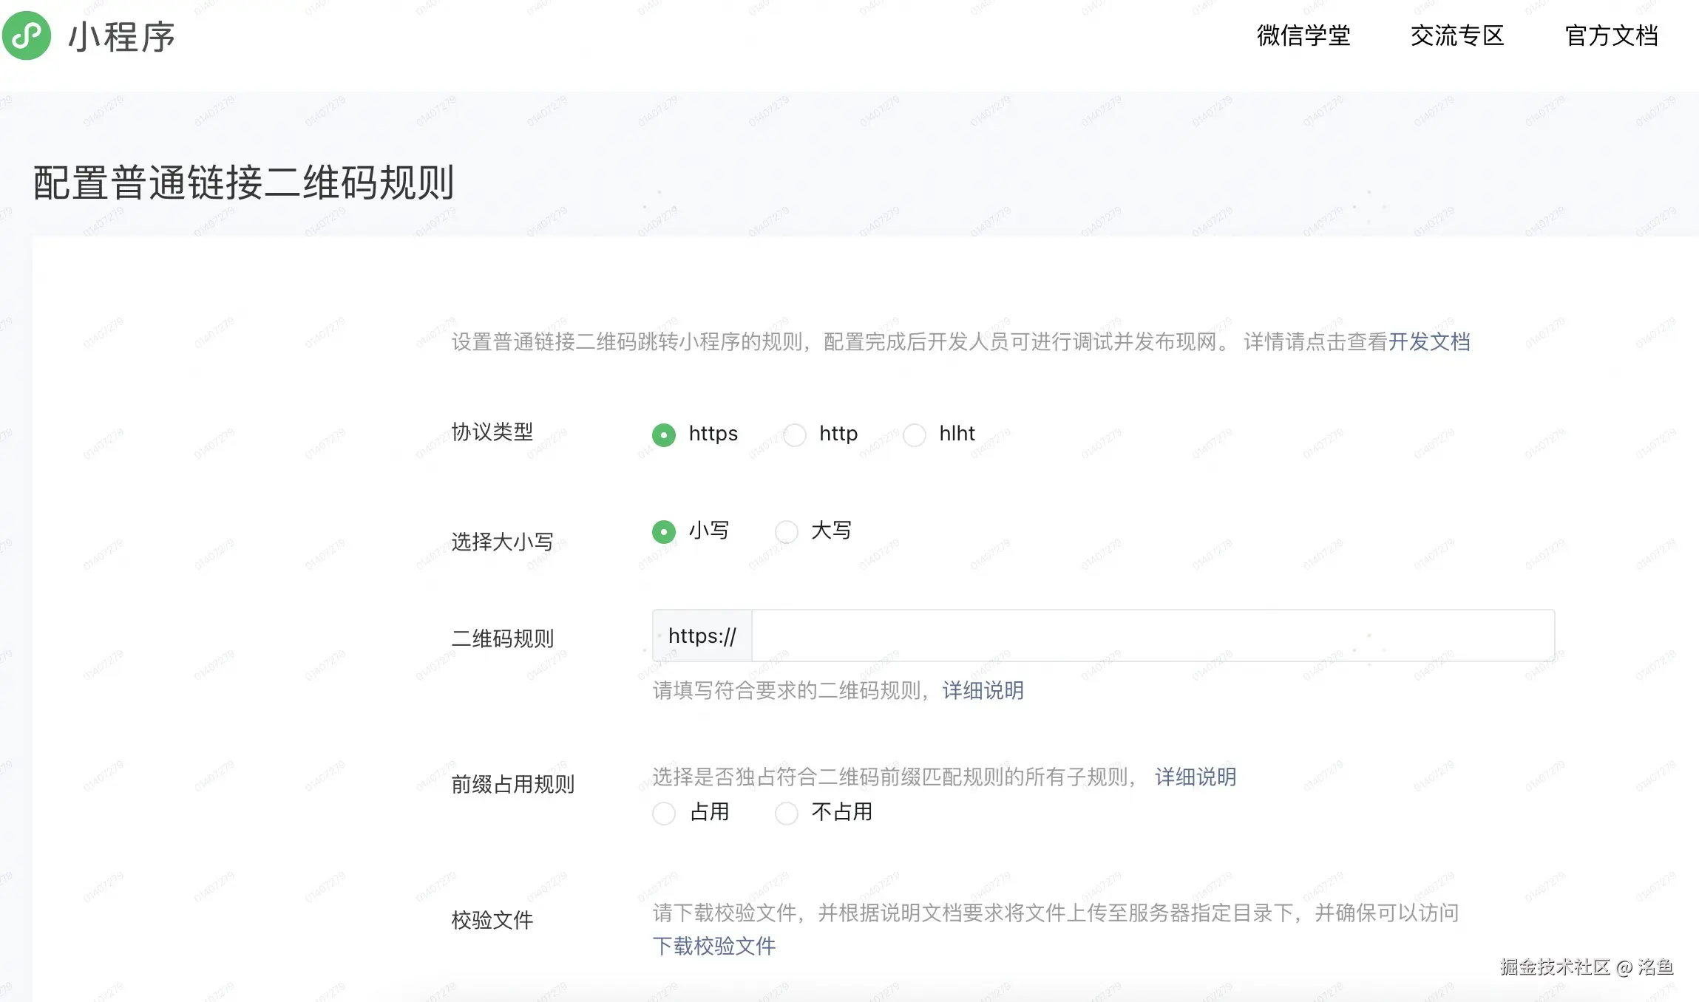
Task: Open 详细说明 for prefix occupation rule
Action: (x=1194, y=777)
